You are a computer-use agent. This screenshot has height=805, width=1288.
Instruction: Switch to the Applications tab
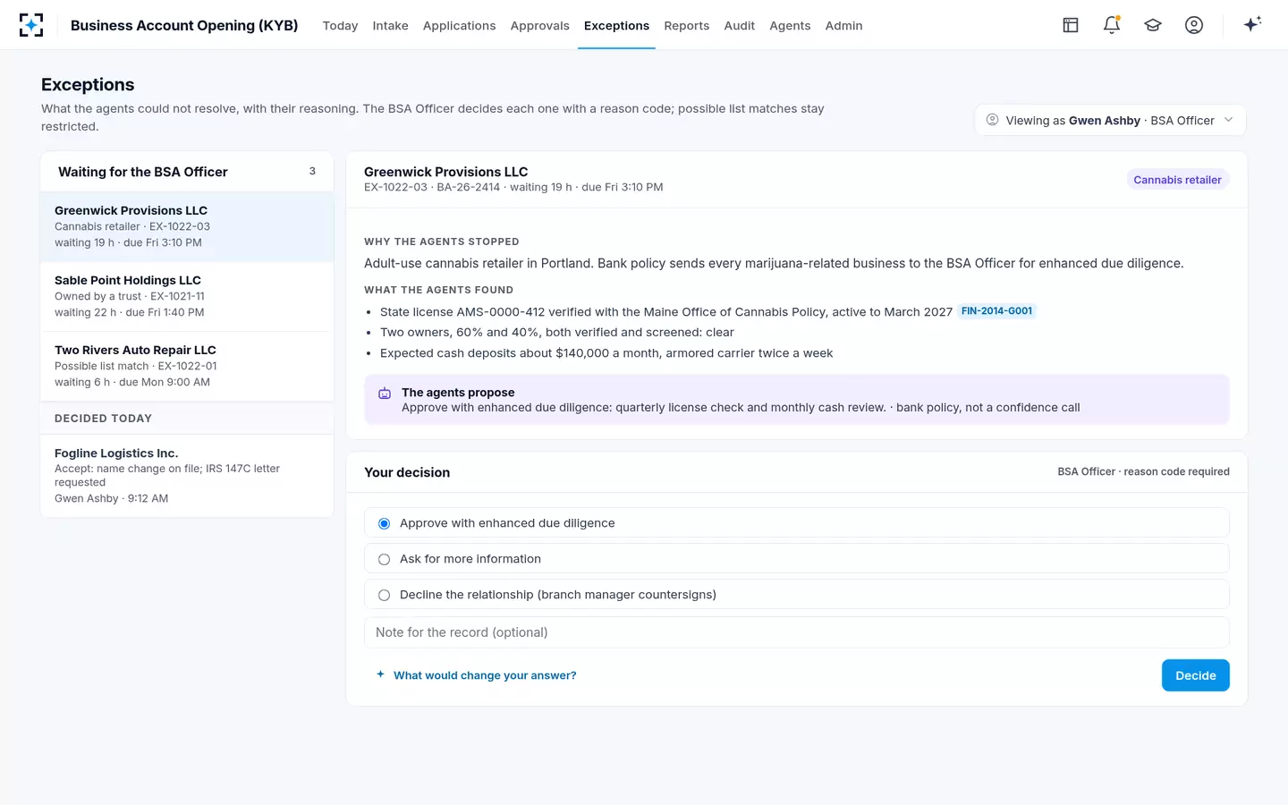459,26
